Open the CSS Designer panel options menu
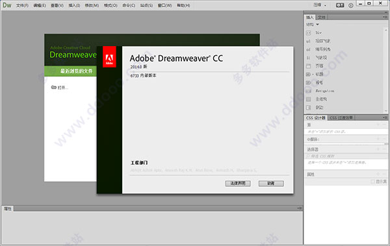Image resolution: width=390 pixels, height=246 pixels. click(x=385, y=117)
